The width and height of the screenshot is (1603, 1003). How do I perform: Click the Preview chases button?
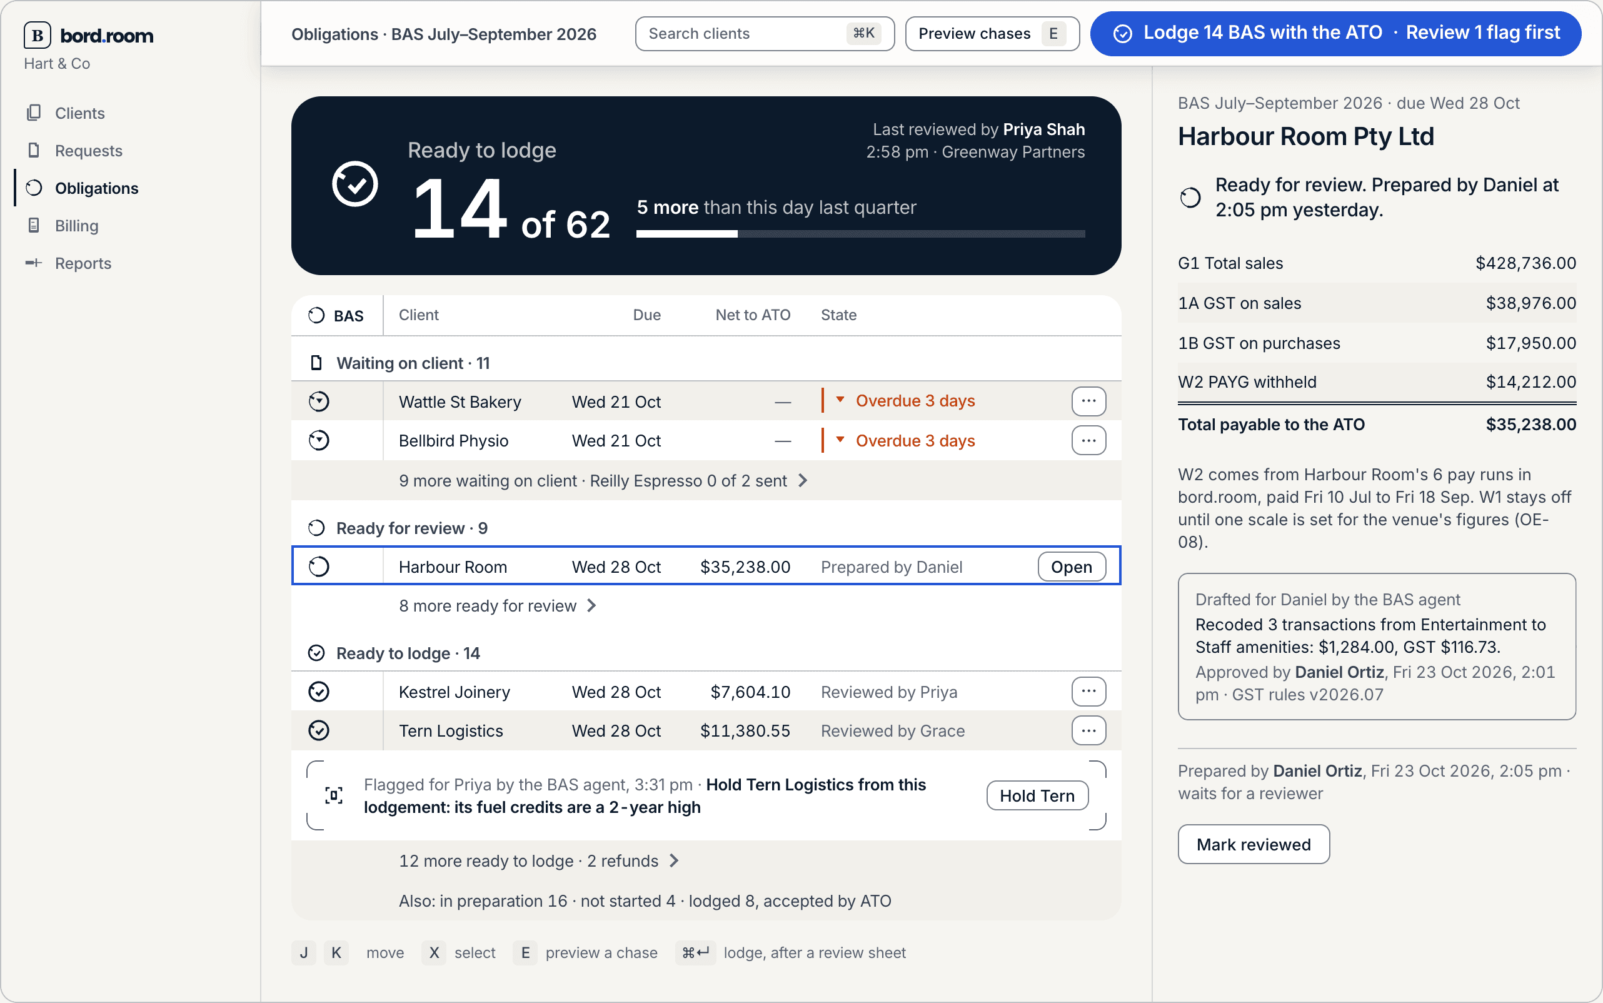(992, 34)
